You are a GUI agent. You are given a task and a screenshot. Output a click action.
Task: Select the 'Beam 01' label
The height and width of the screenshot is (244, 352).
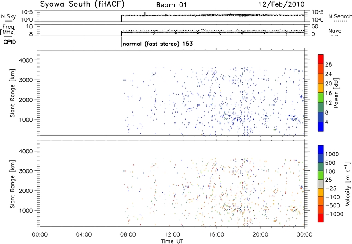(x=171, y=5)
